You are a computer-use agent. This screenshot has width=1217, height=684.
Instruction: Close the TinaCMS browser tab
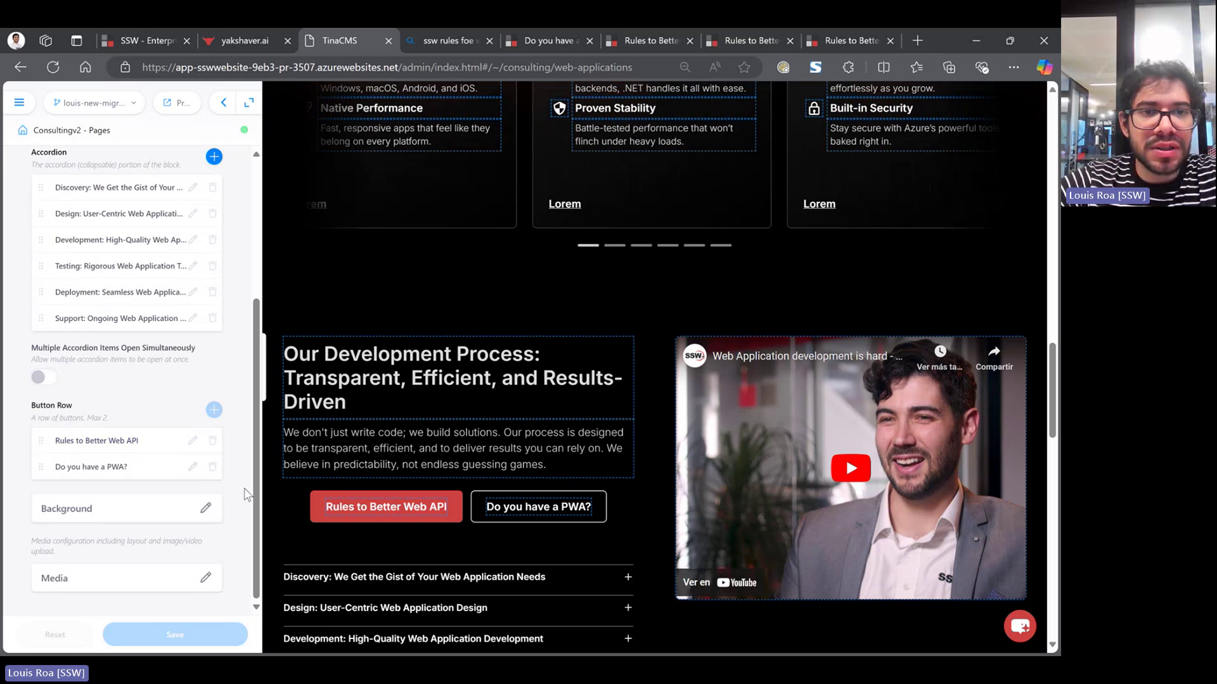(x=389, y=41)
